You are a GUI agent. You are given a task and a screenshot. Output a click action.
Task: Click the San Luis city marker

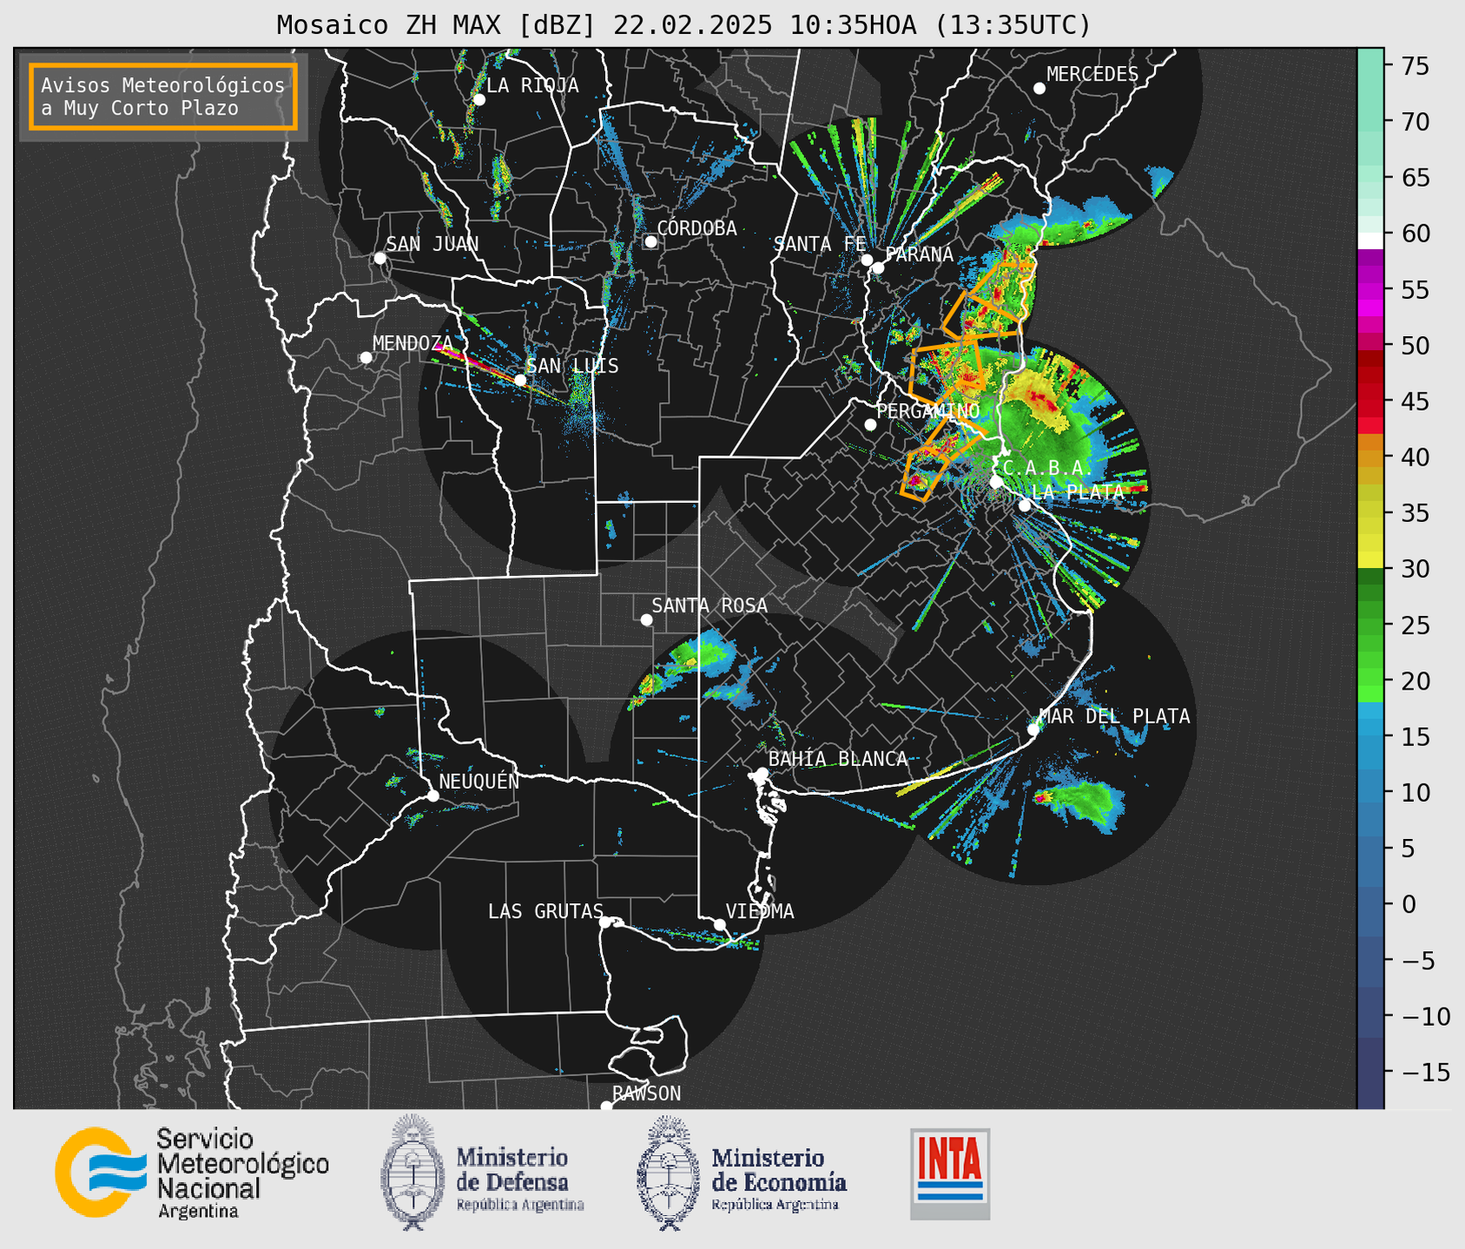(520, 380)
